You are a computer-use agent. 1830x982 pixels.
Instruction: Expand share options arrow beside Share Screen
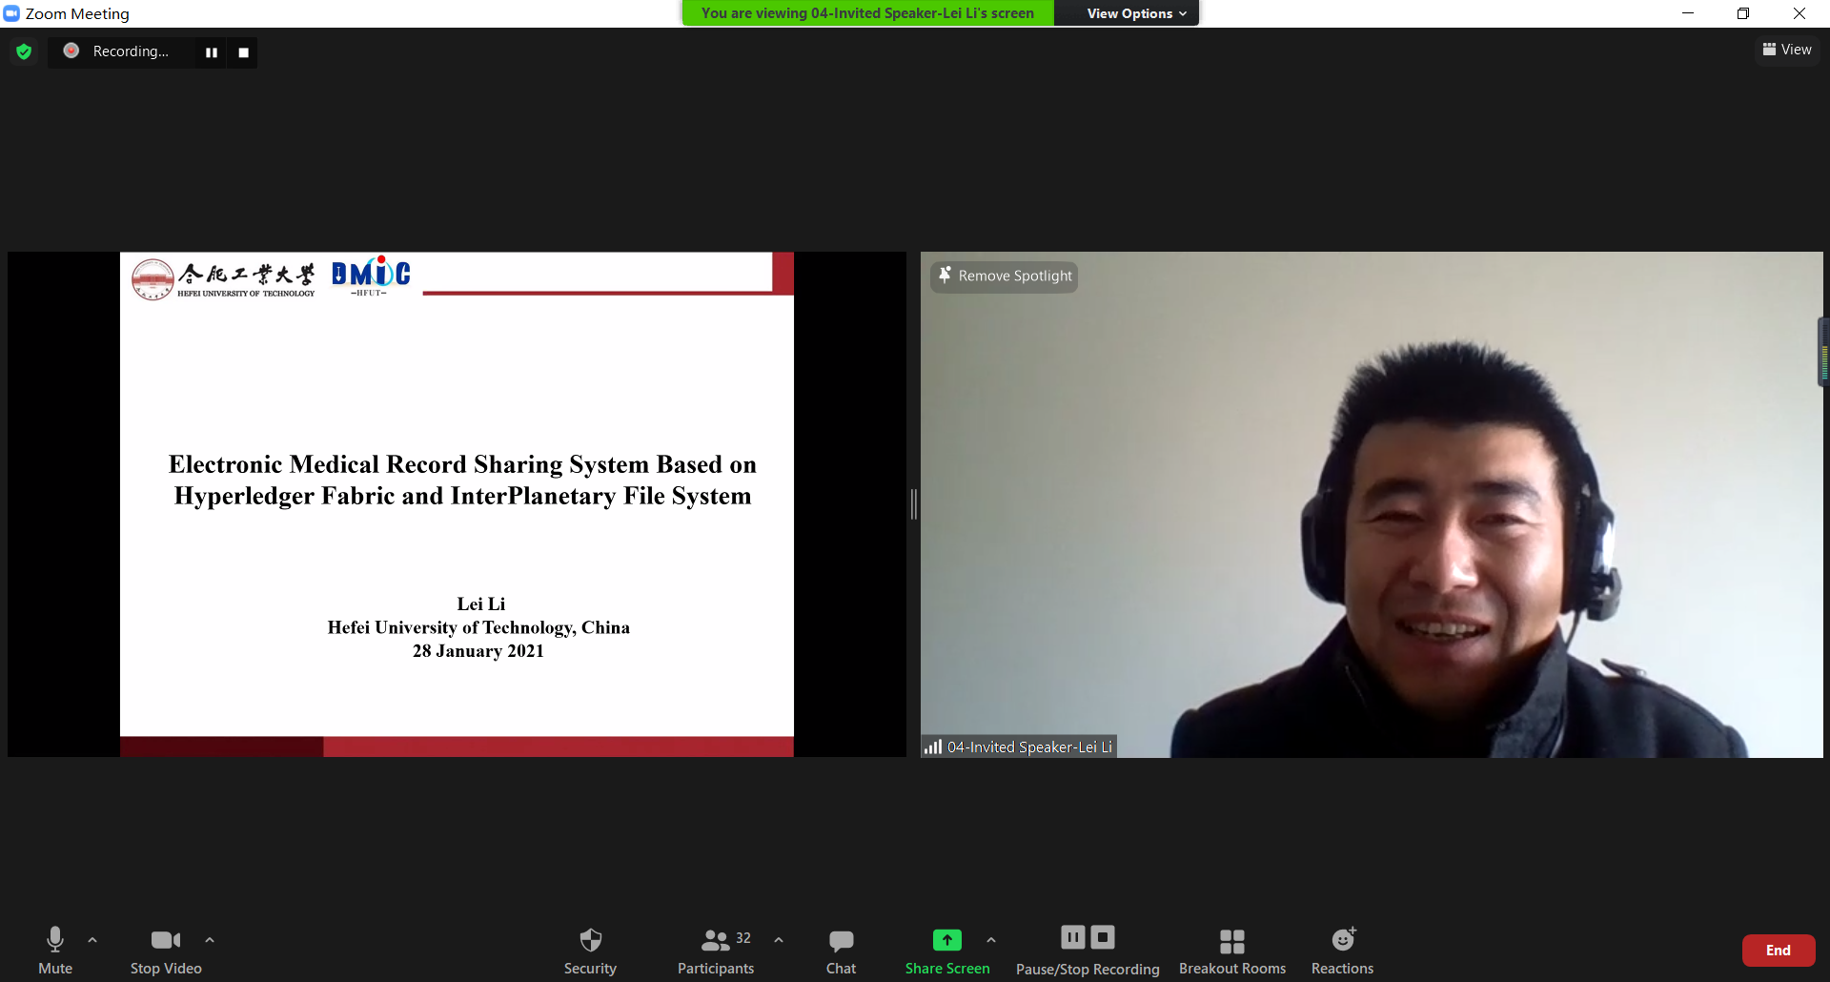pos(991,940)
